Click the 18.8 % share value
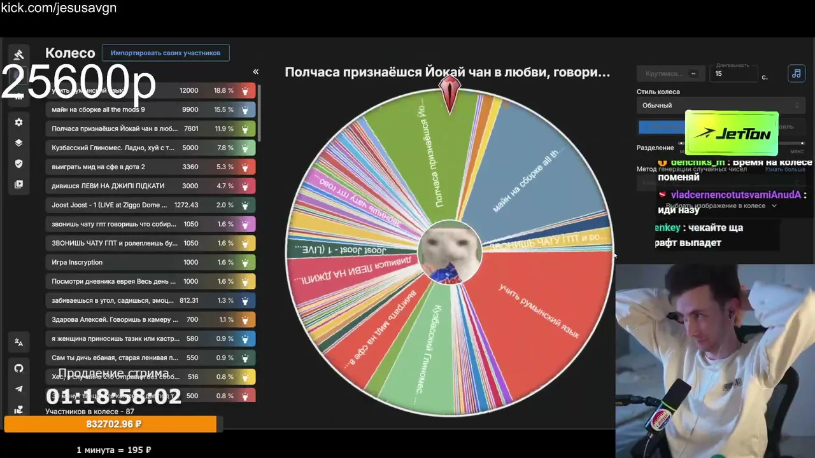The width and height of the screenshot is (815, 458). click(x=223, y=90)
